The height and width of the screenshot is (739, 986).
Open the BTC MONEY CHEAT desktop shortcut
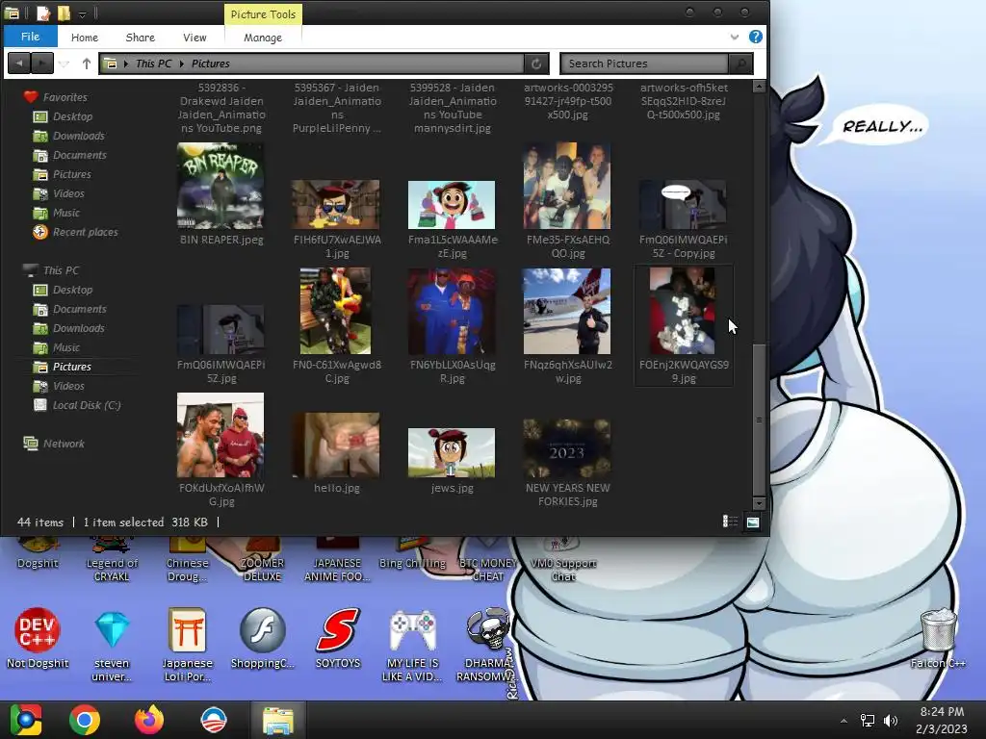click(488, 561)
